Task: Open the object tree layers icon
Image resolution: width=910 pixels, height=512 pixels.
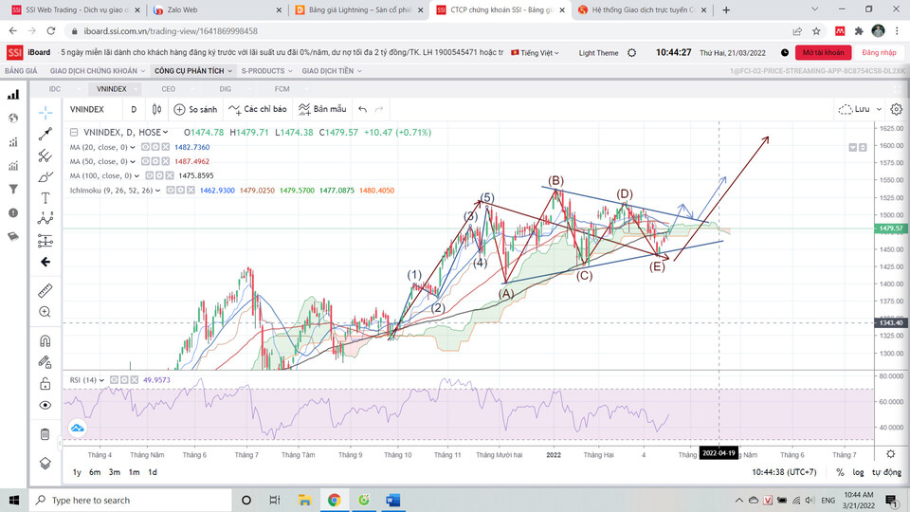Action: [45, 463]
